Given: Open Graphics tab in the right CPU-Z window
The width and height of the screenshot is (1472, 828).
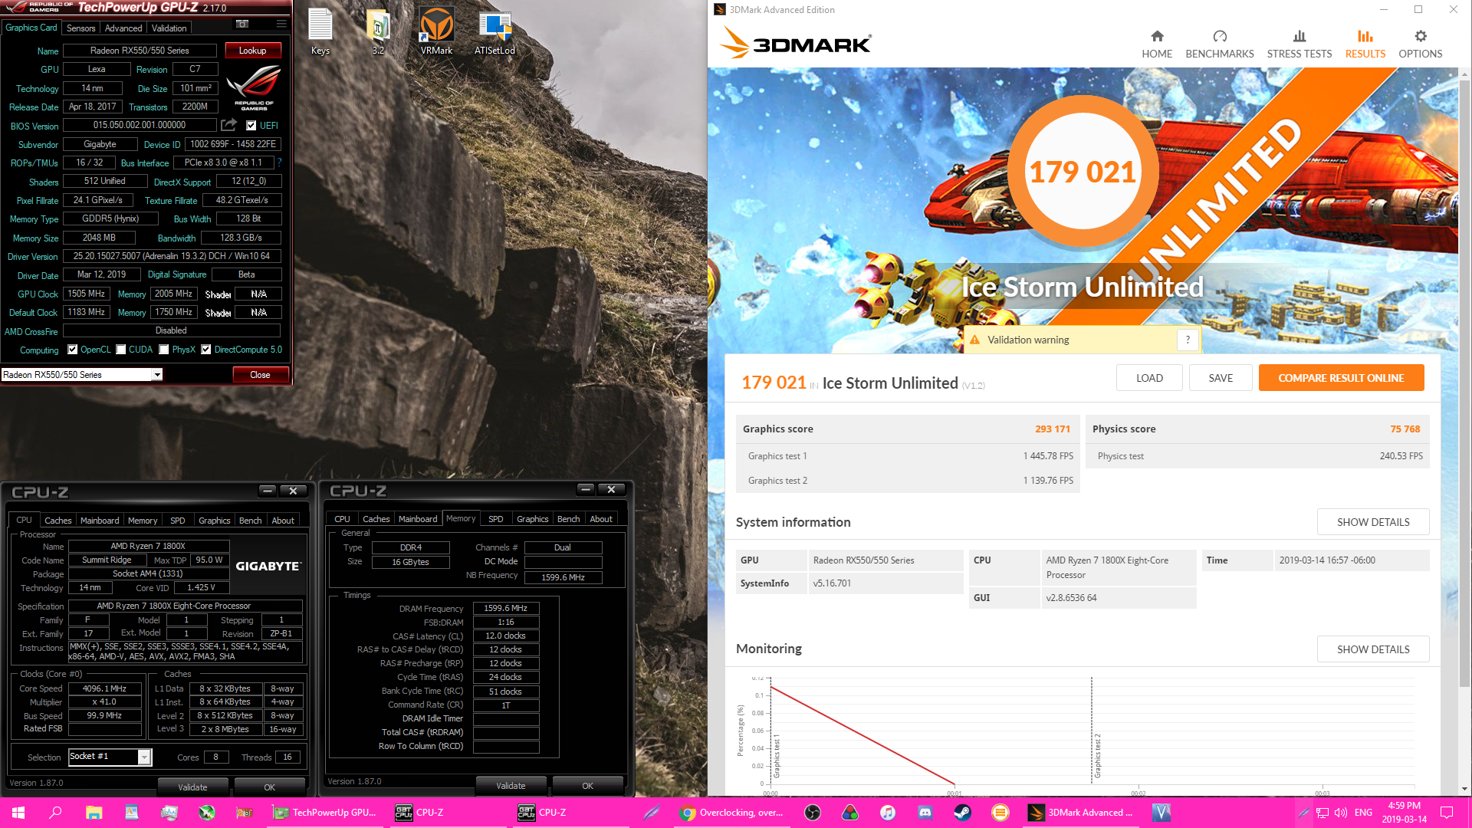Looking at the screenshot, I should pyautogui.click(x=532, y=519).
